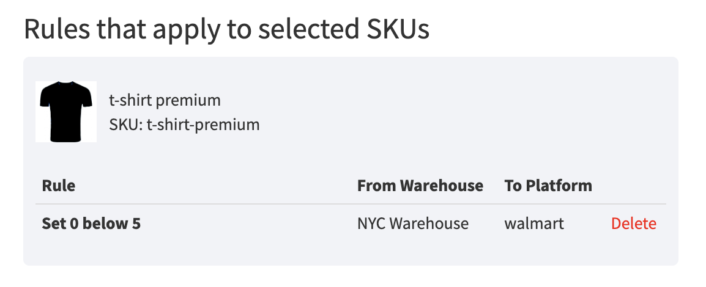Click the walmart platform cell
This screenshot has height=287, width=706.
pyautogui.click(x=534, y=223)
